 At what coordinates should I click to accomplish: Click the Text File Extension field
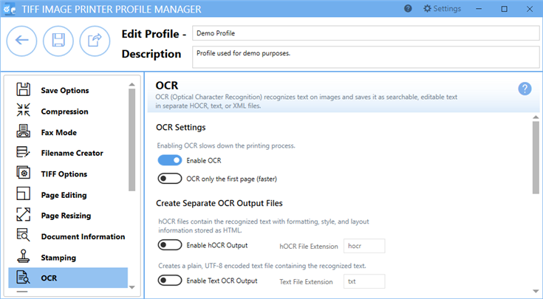[364, 281]
